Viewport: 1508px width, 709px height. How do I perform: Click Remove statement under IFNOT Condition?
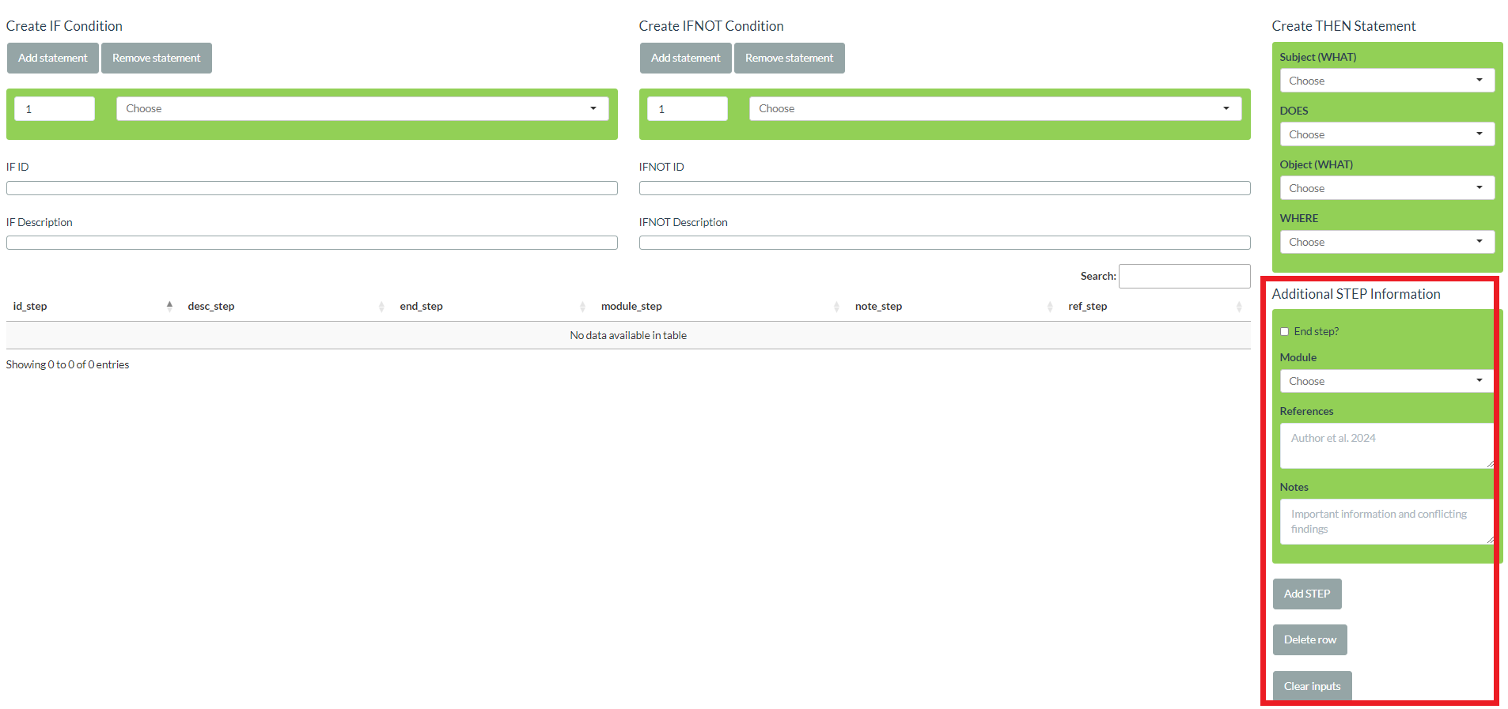click(789, 58)
